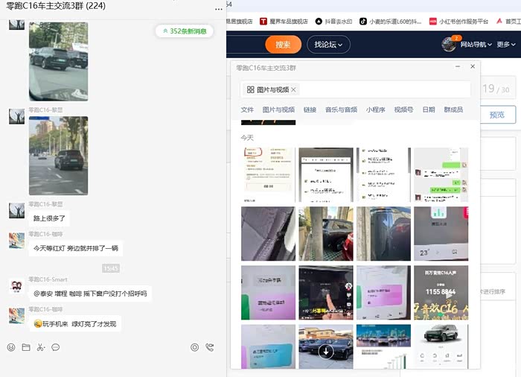Select the 小程序 tab
This screenshot has height=377, width=521.
pyautogui.click(x=375, y=110)
